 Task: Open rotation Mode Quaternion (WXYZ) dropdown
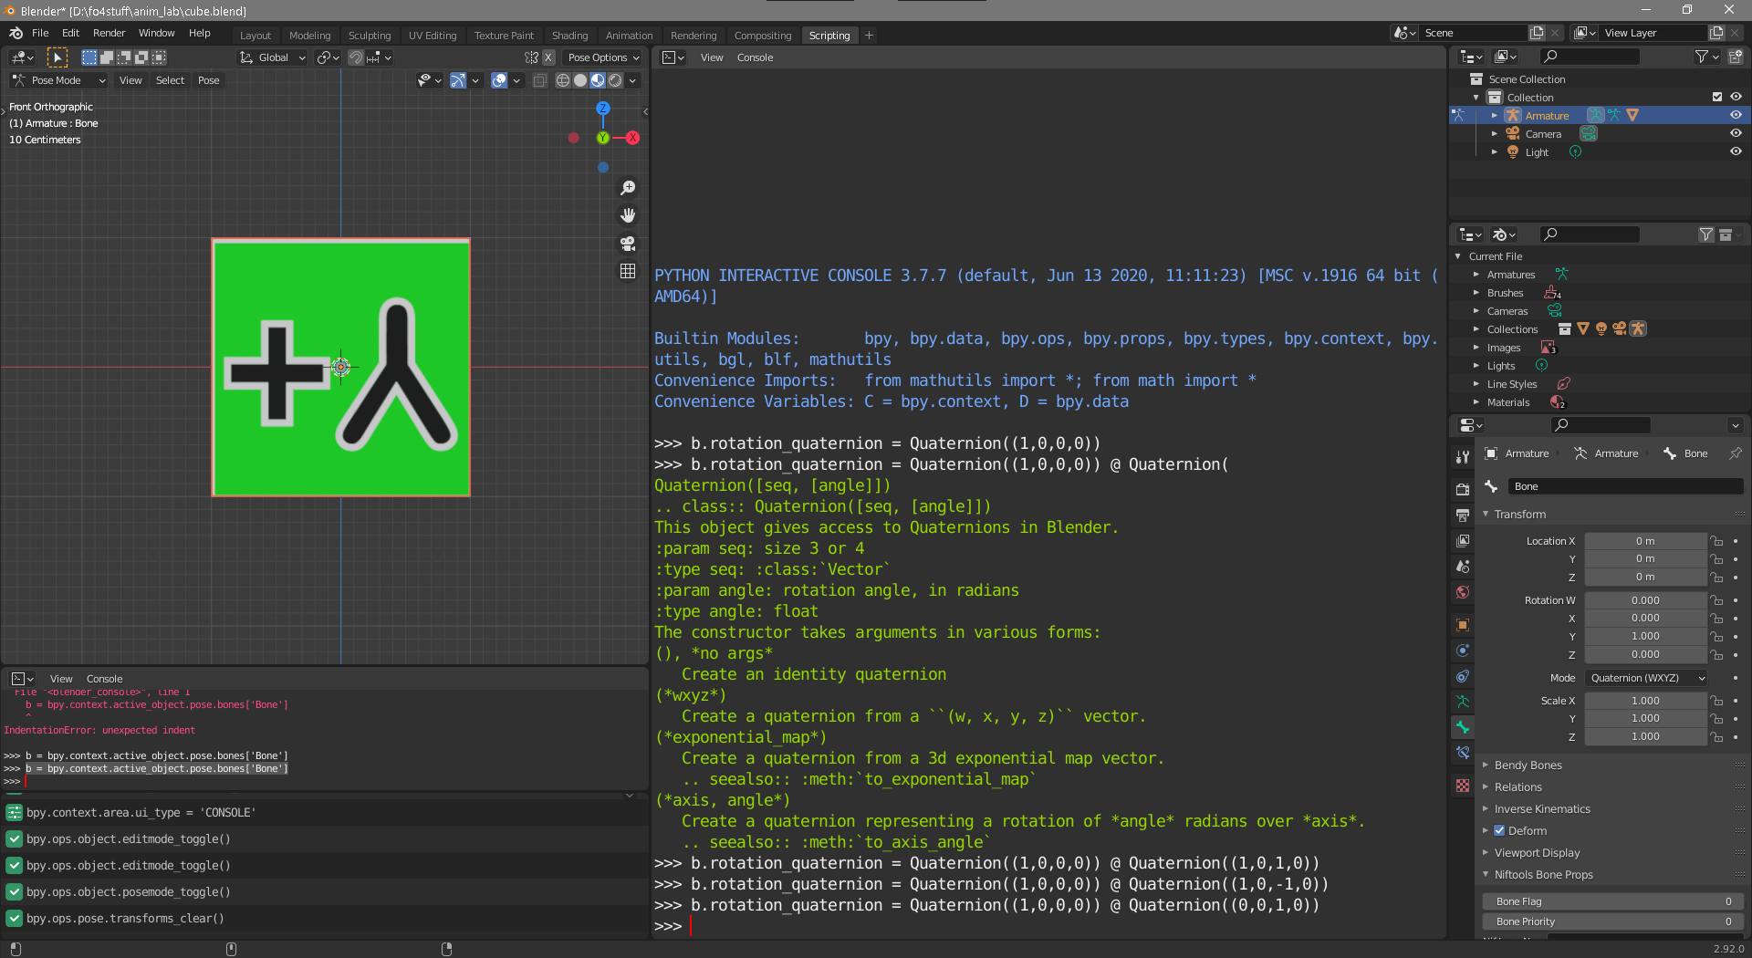tap(1647, 678)
